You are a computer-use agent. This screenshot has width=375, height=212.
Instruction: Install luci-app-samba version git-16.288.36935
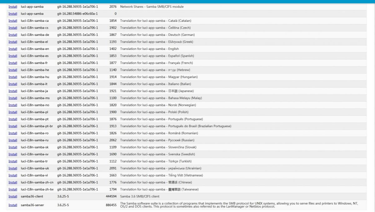[13, 7]
